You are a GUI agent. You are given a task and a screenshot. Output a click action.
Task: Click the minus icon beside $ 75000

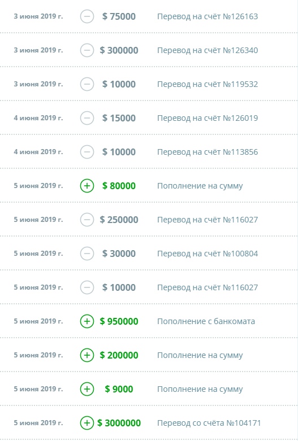pyautogui.click(x=87, y=16)
